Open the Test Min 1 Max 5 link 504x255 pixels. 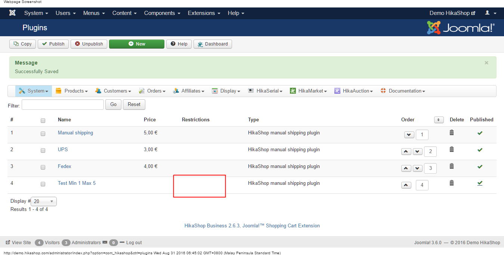(x=77, y=183)
